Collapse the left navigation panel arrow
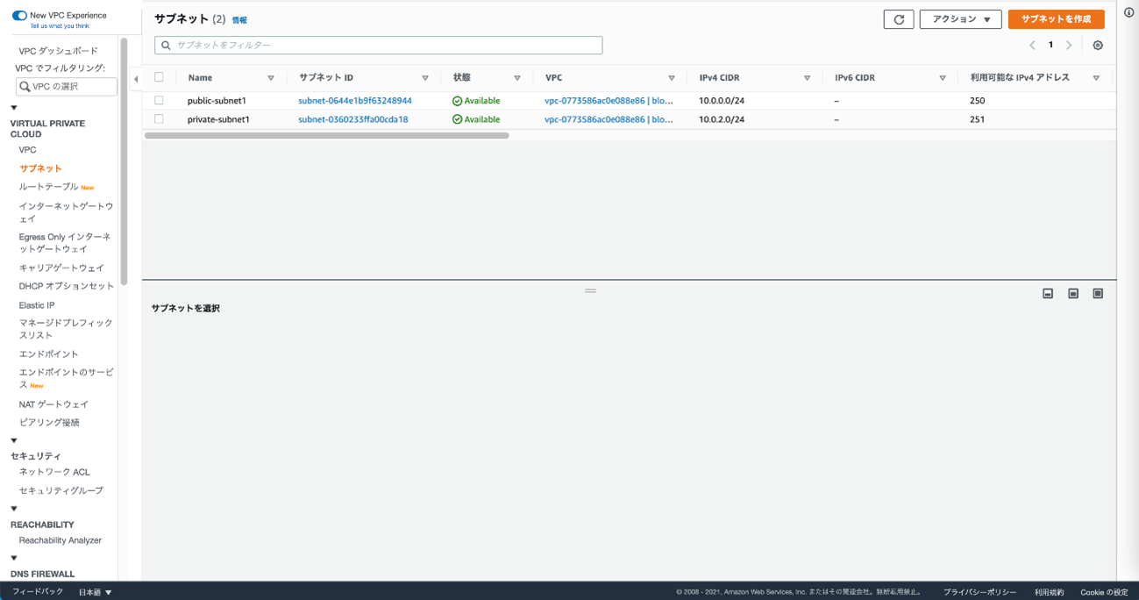The height and width of the screenshot is (600, 1139). click(x=136, y=79)
